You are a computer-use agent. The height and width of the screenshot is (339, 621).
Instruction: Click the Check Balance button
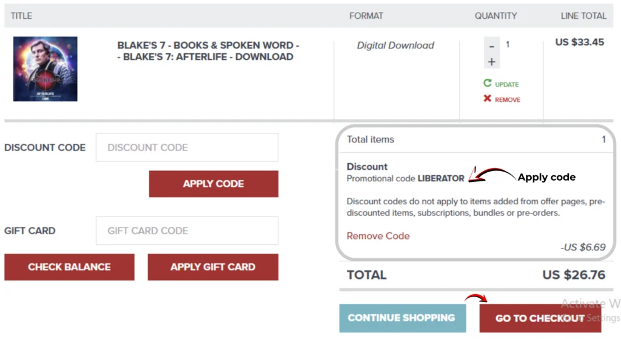(69, 267)
